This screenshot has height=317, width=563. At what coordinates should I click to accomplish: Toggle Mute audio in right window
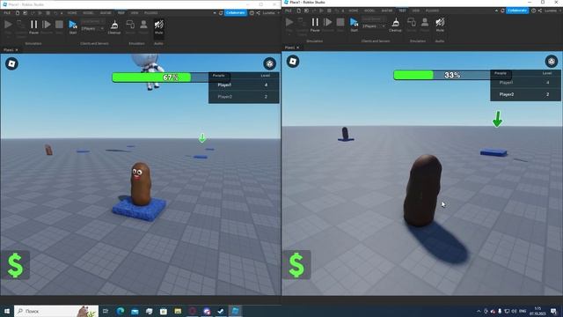coord(440,25)
